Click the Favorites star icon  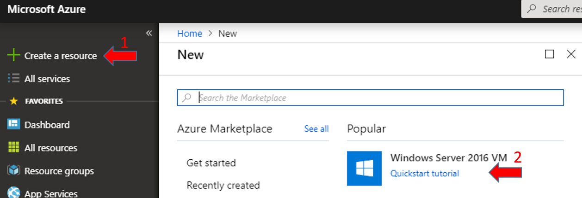[x=13, y=101]
